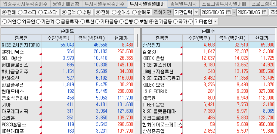Select 삼성SDI row
Viewport: 277px width, 134px height.
(208, 52)
